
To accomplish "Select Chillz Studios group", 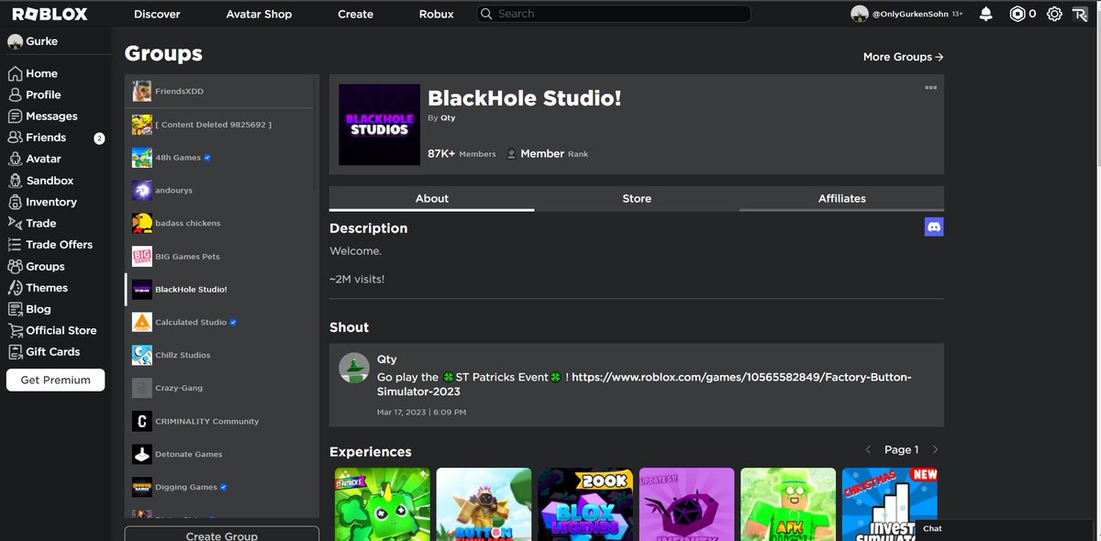I will [219, 356].
